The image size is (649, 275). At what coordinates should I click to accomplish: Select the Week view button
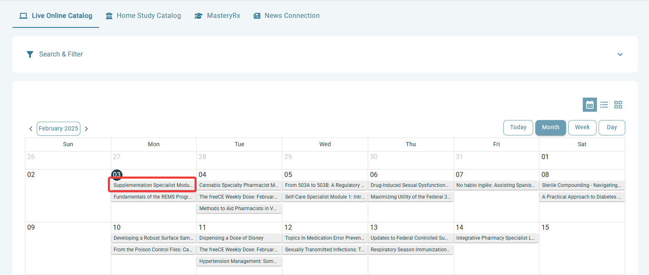[582, 128]
